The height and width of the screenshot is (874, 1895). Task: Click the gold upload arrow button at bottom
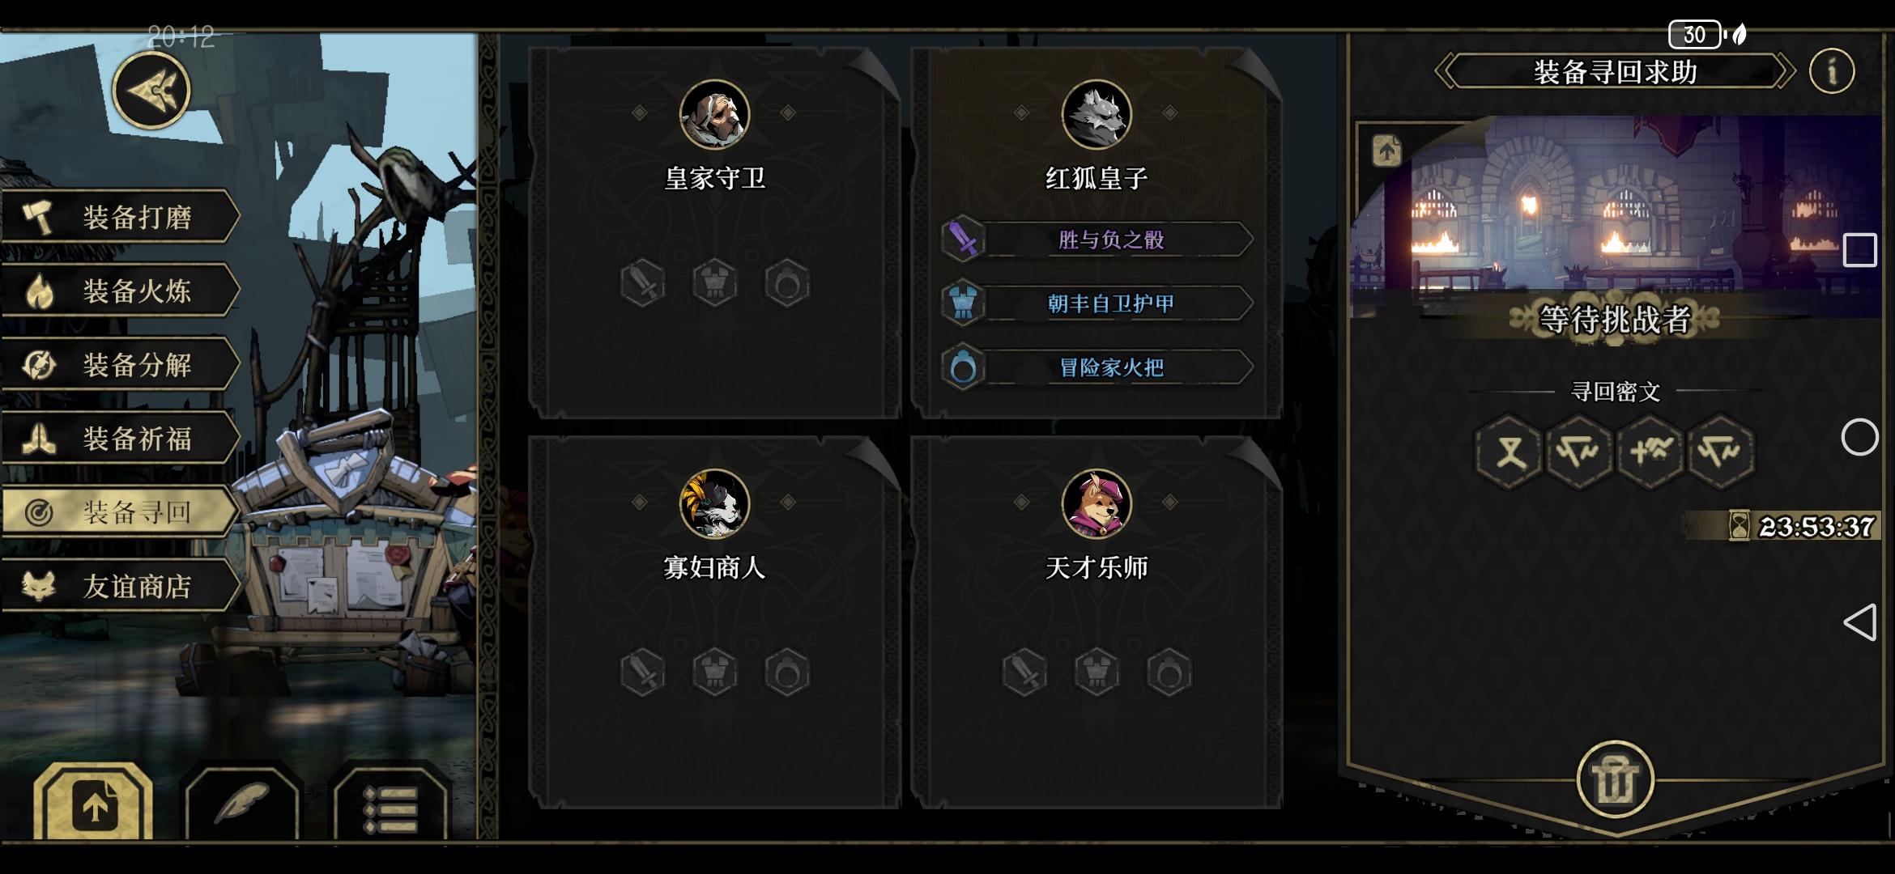[94, 804]
